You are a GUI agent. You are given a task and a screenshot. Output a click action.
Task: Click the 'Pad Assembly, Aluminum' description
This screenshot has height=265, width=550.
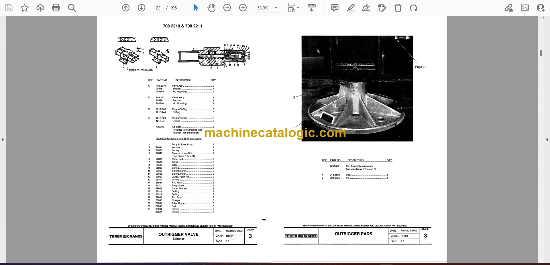tap(359, 166)
